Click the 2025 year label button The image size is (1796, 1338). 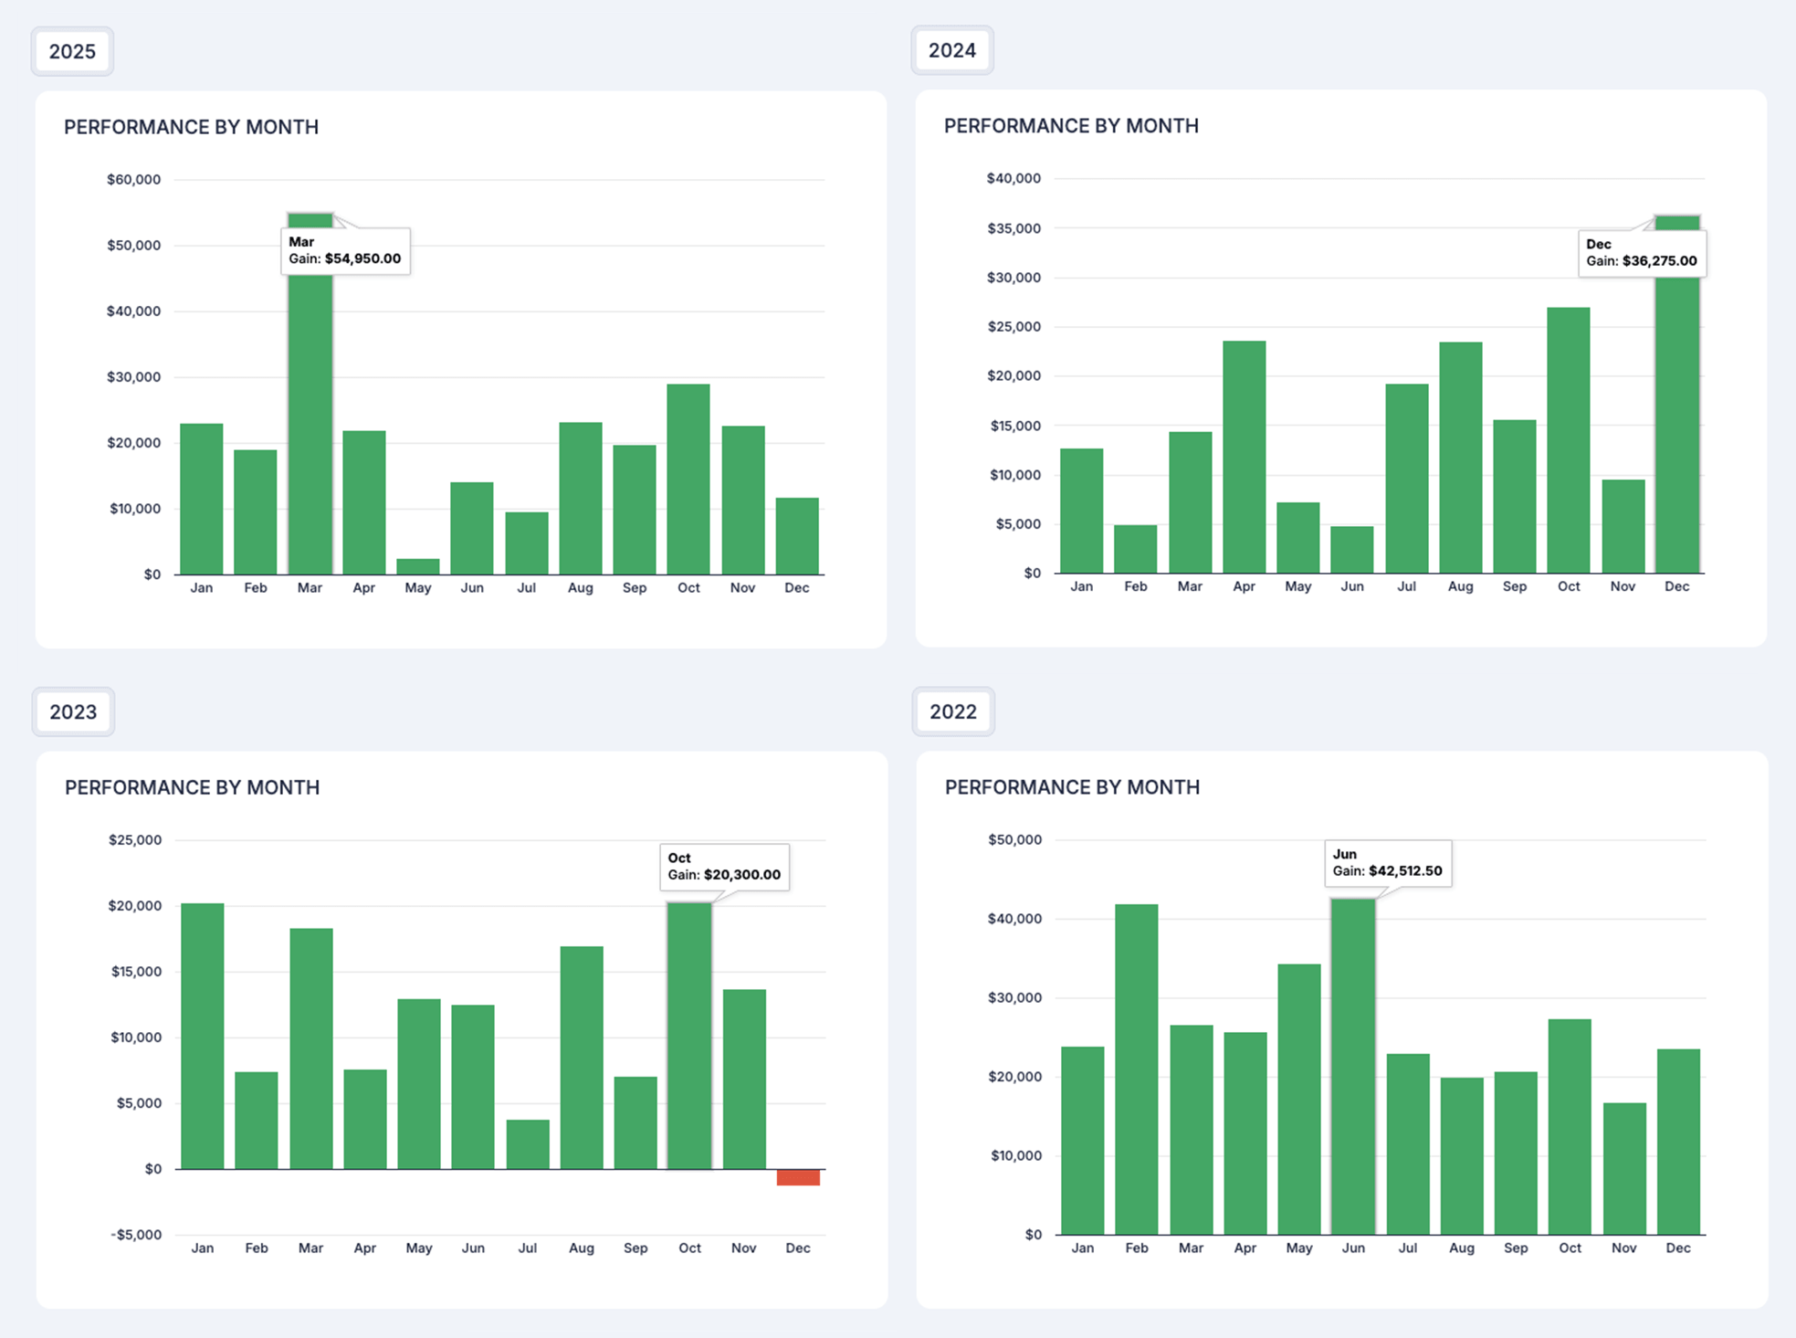point(72,51)
